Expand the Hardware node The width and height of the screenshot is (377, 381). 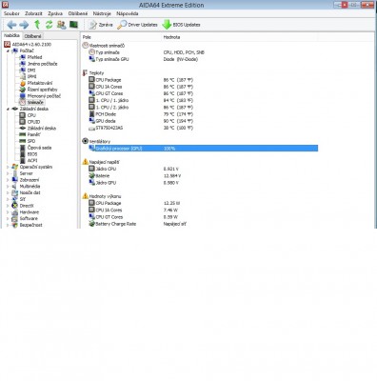[8, 212]
